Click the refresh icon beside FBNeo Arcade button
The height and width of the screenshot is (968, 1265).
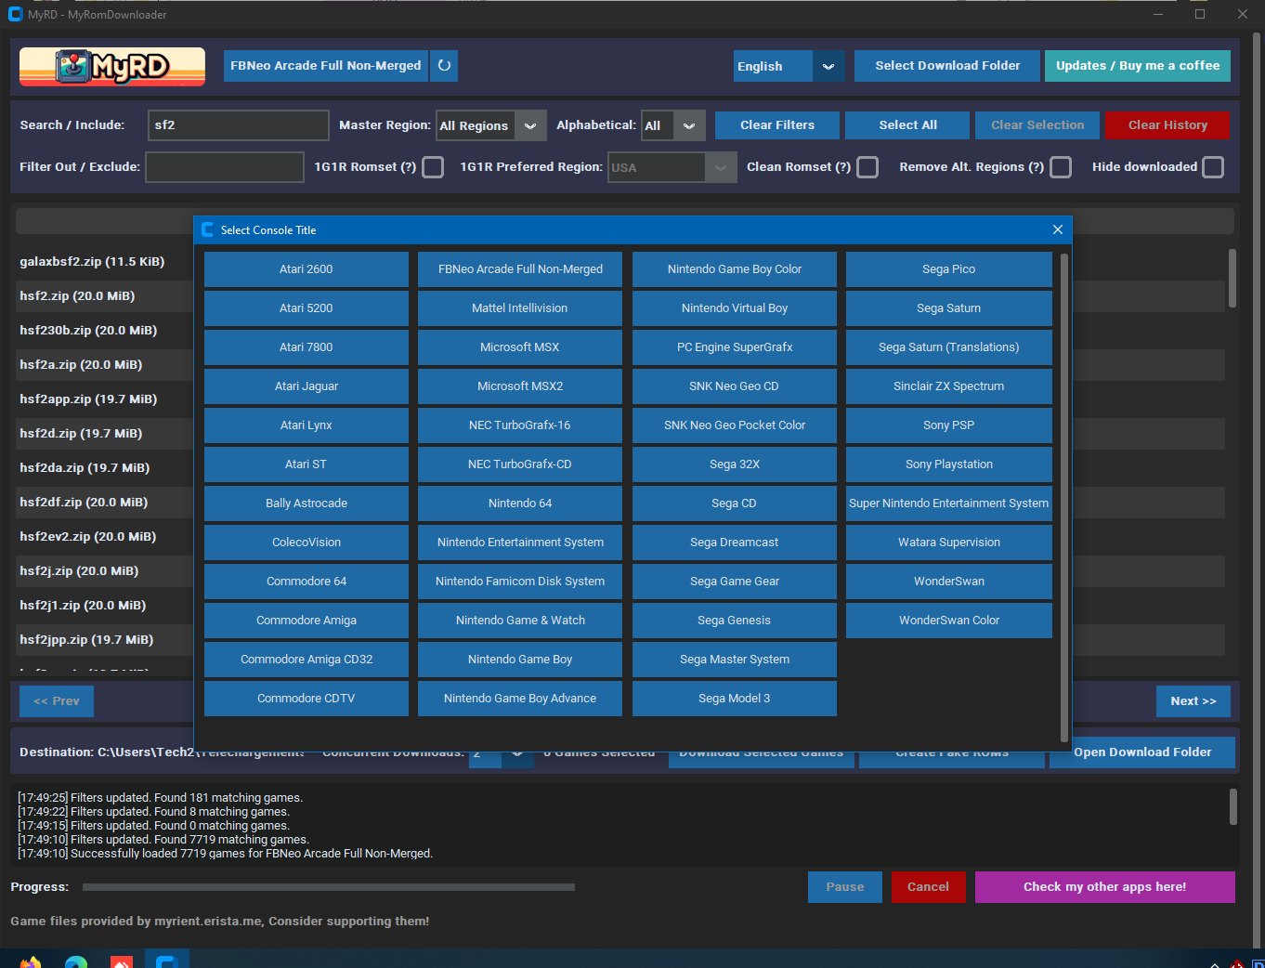pyautogui.click(x=444, y=66)
